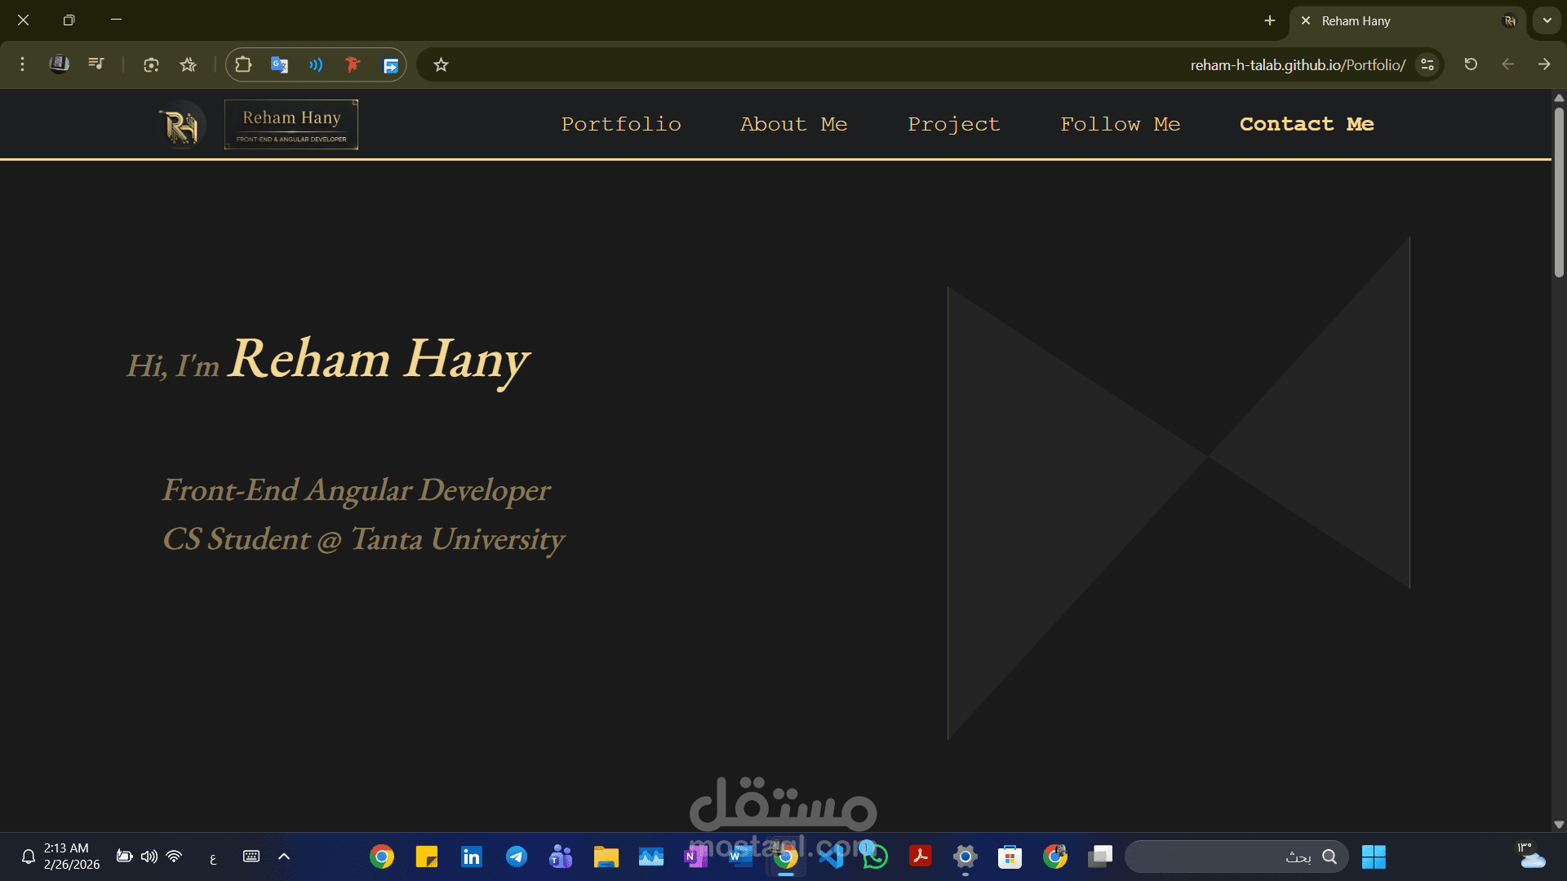
Task: Select Contact Me in the navbar
Action: coord(1307,124)
